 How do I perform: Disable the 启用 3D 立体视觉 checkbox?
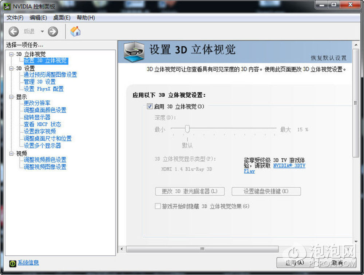[150, 107]
